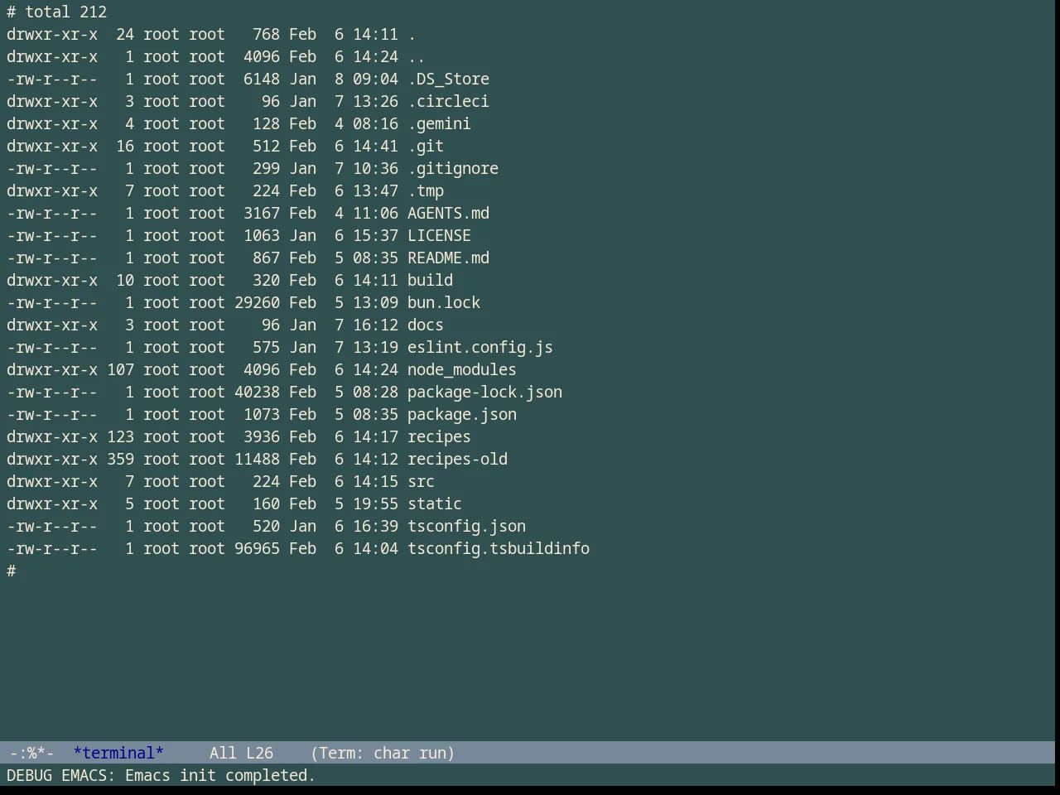Click on the .circleci directory entry
This screenshot has width=1060, height=795.
[x=448, y=101]
